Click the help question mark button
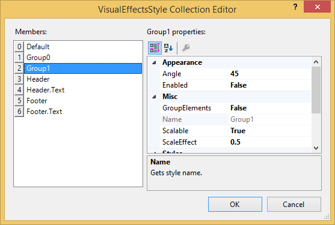Screen dimensions: 335x225 coord(295,7)
